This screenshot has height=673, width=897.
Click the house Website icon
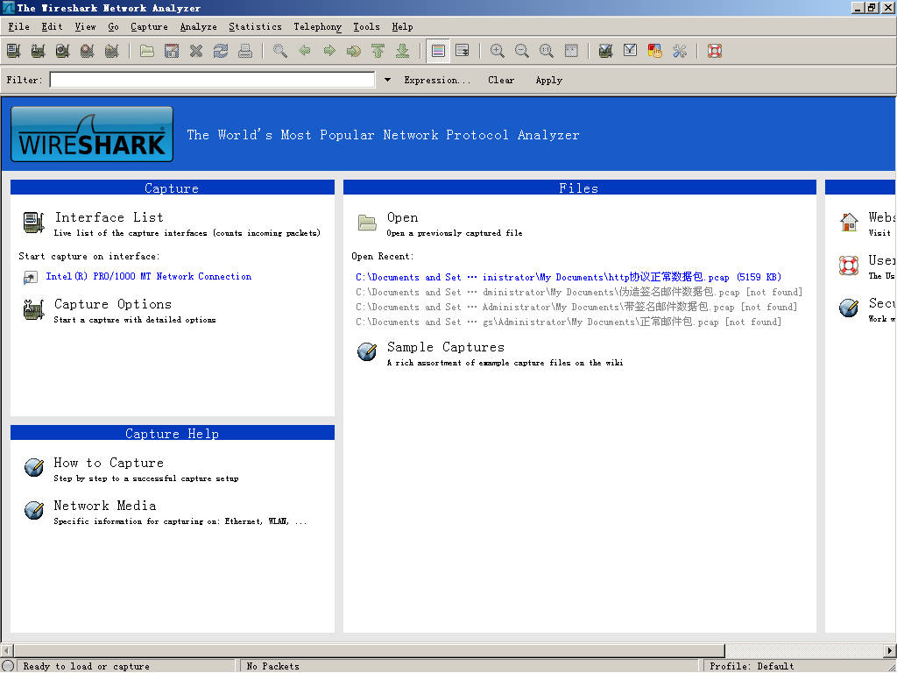click(x=849, y=222)
